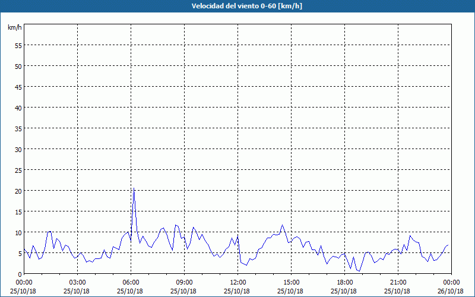Screen dimensions: 475x297
Task: Click the y-axis label '10'
Action: coord(18,233)
